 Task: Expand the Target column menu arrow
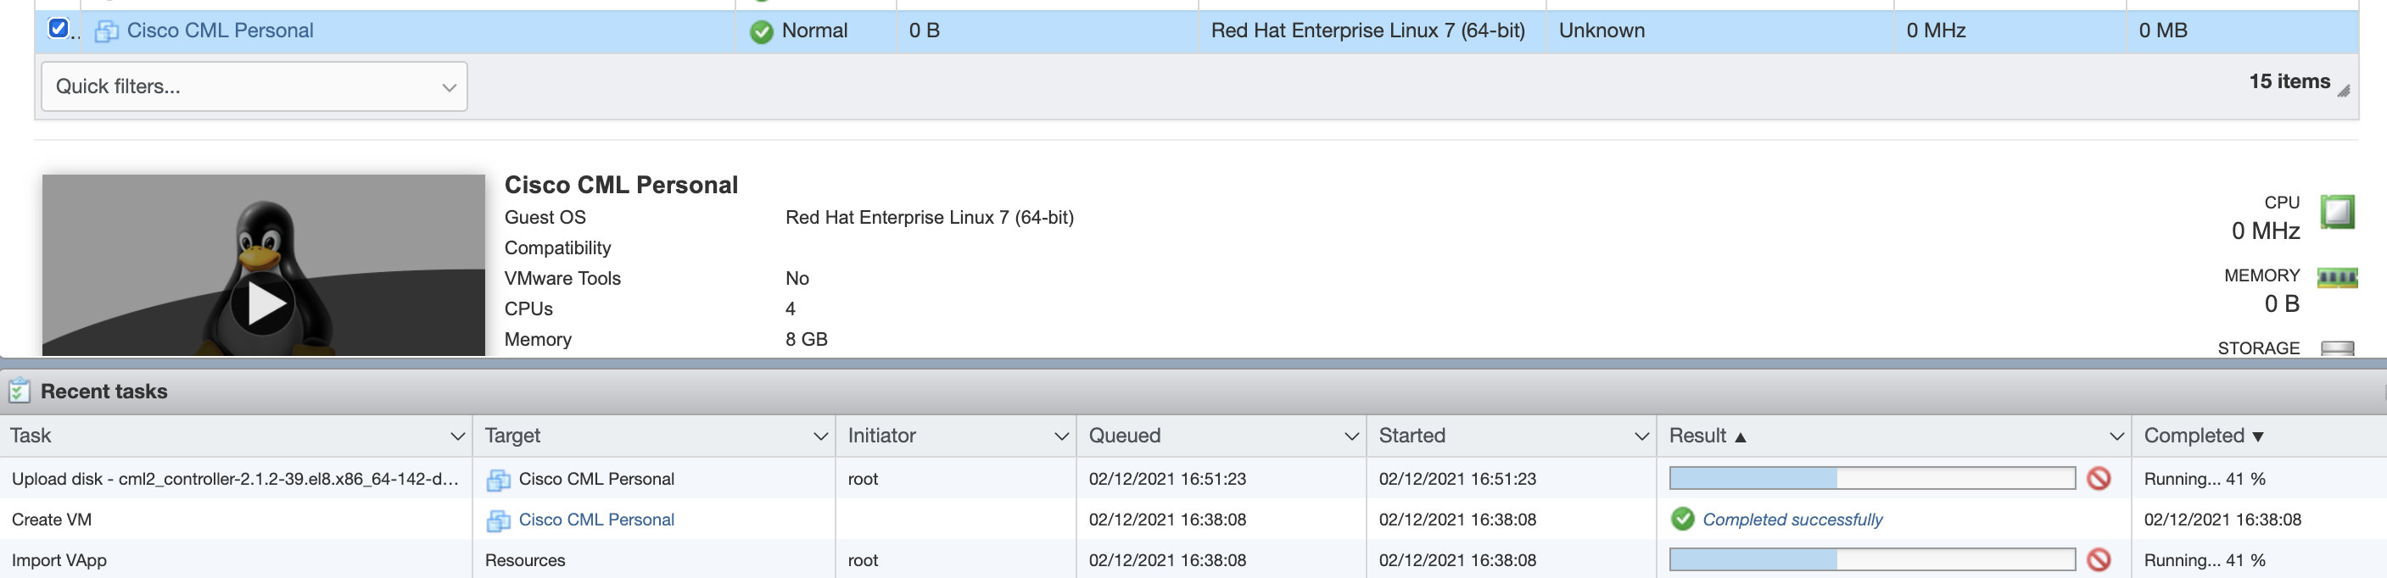pyautogui.click(x=820, y=436)
